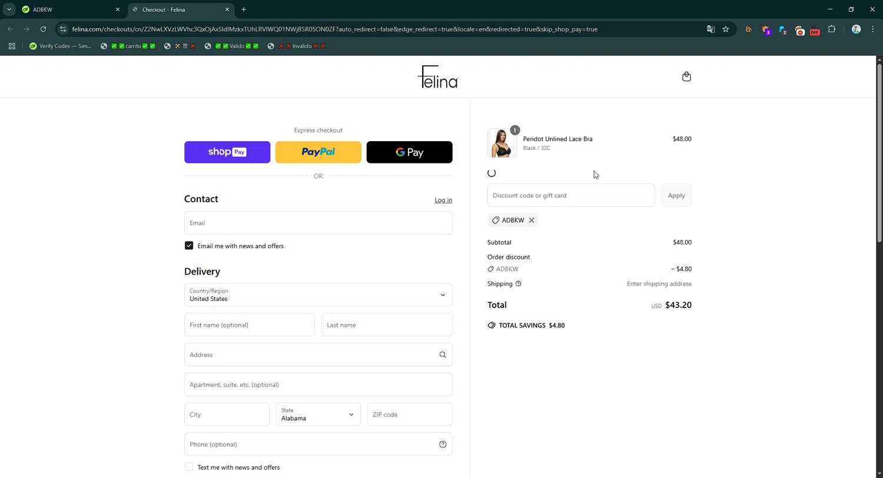Open the blue extension with badge 2
This screenshot has width=883, height=478.
tap(782, 29)
